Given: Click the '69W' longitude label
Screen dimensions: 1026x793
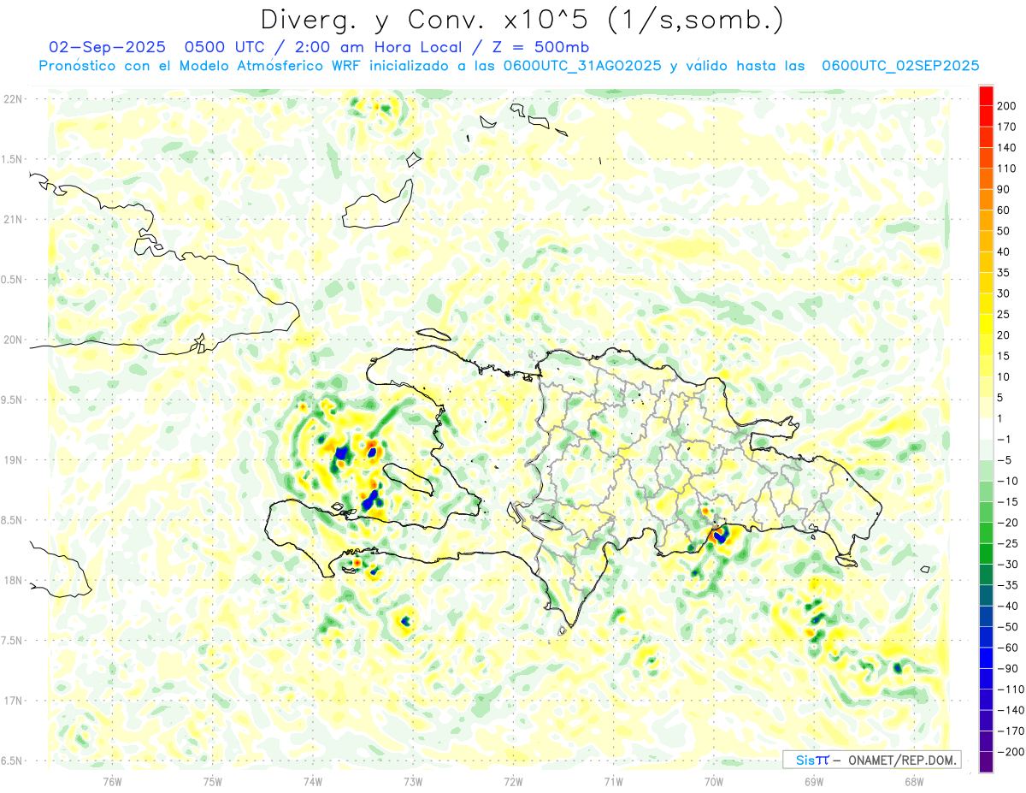Looking at the screenshot, I should (813, 781).
